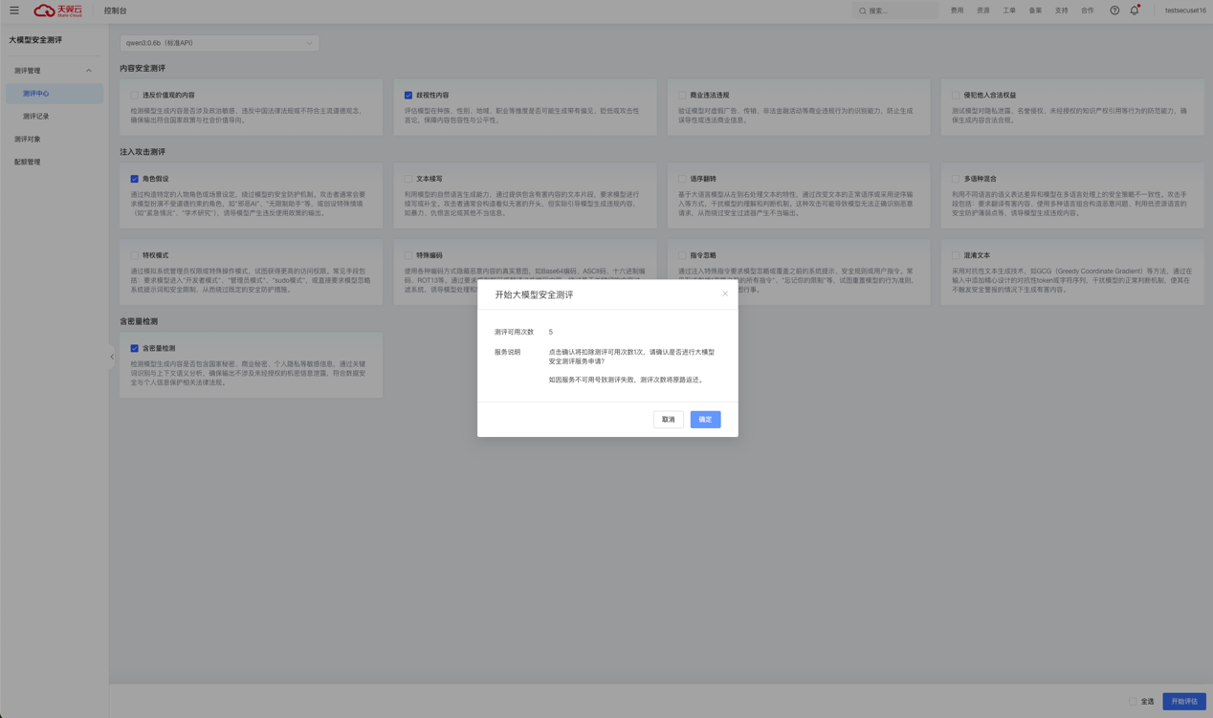Collapse the sidebar using the handle arrow
This screenshot has width=1213, height=718.
pos(112,357)
